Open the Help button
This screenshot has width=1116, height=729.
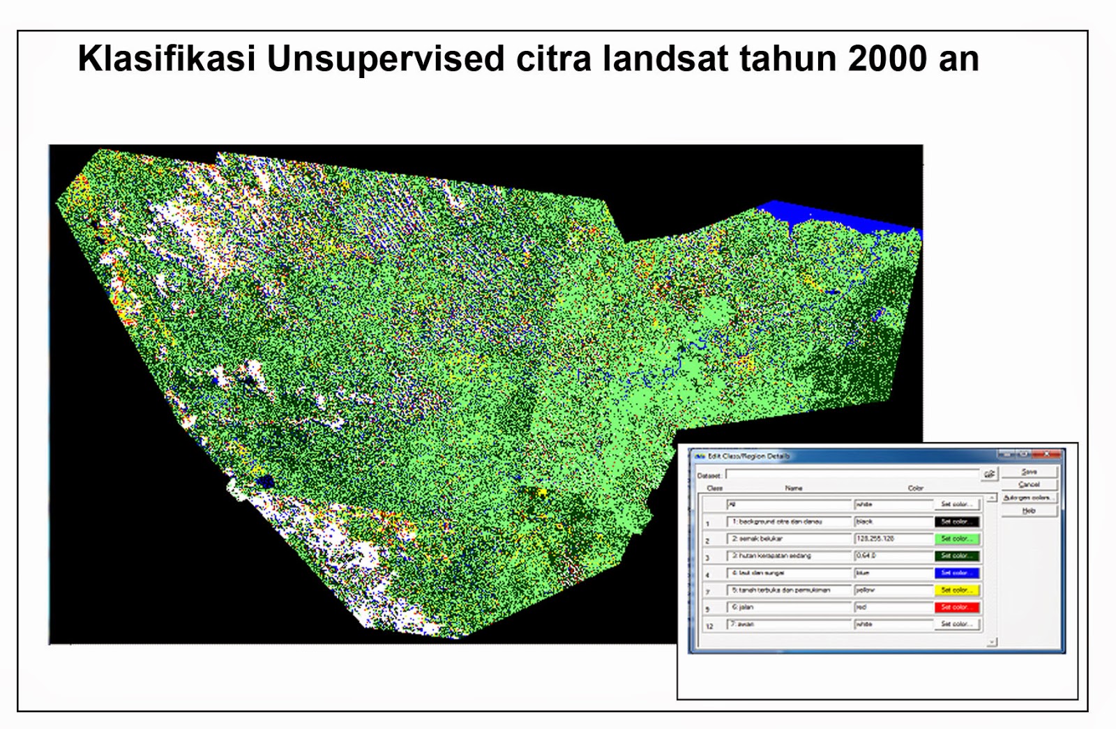[x=1029, y=510]
